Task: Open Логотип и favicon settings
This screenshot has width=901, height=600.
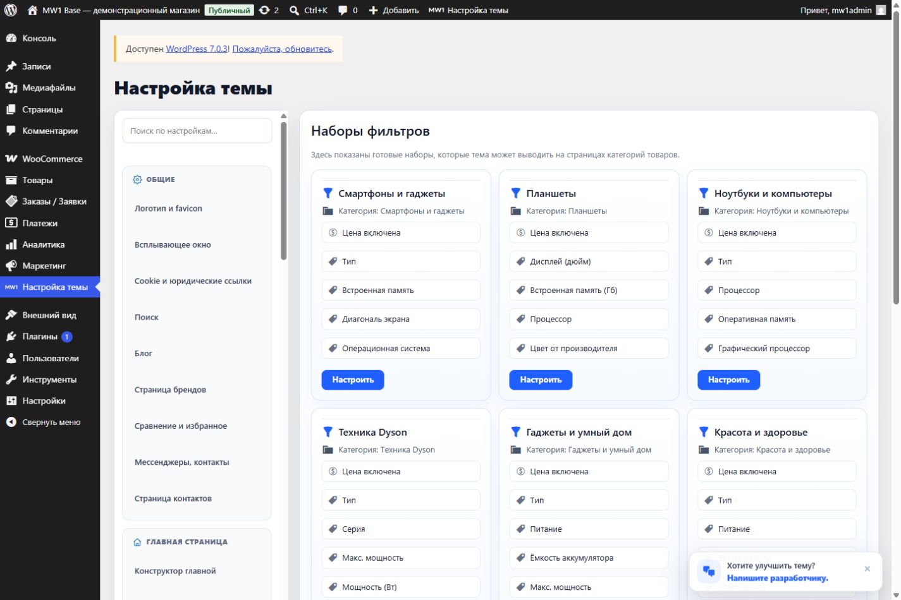Action: (168, 208)
